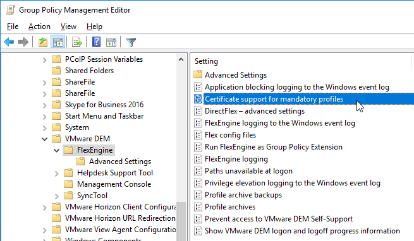The width and height of the screenshot is (414, 241).
Task: Select the Flex config files setting
Action: click(230, 135)
